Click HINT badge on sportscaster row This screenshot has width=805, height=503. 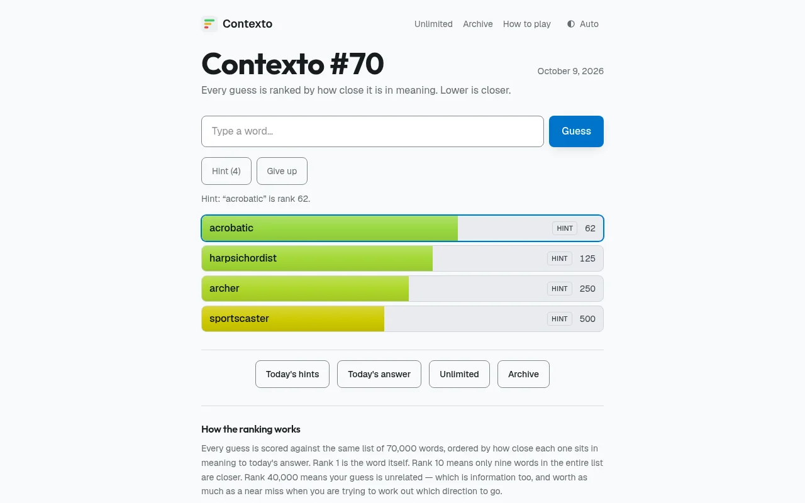pos(560,319)
